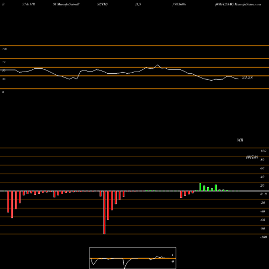Click the tallest green histogram bar
Viewport: 269px width, 269px height.
(x=200, y=187)
